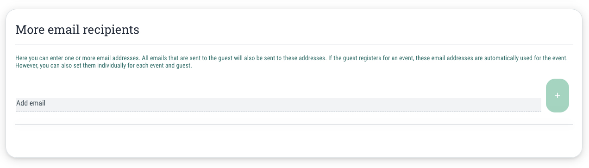This screenshot has height=168, width=589.
Task: Click the divider line below the heading
Action: pyautogui.click(x=294, y=45)
